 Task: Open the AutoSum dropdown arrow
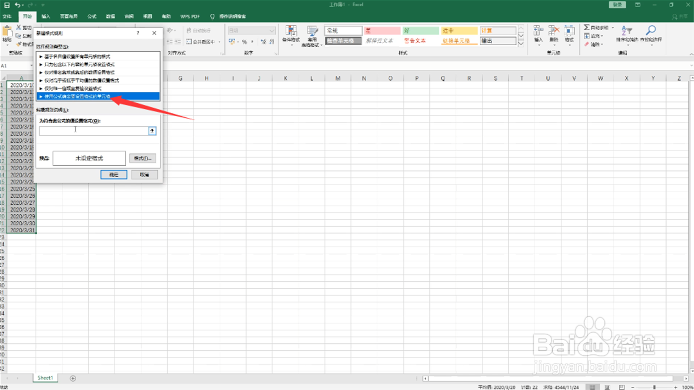pos(613,27)
